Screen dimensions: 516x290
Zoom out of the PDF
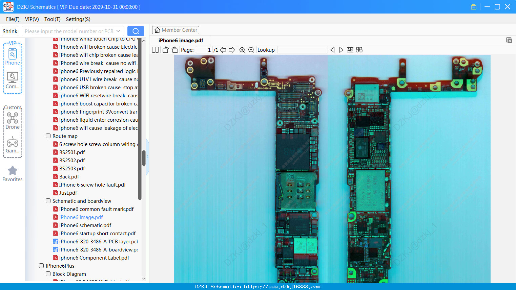click(x=251, y=50)
